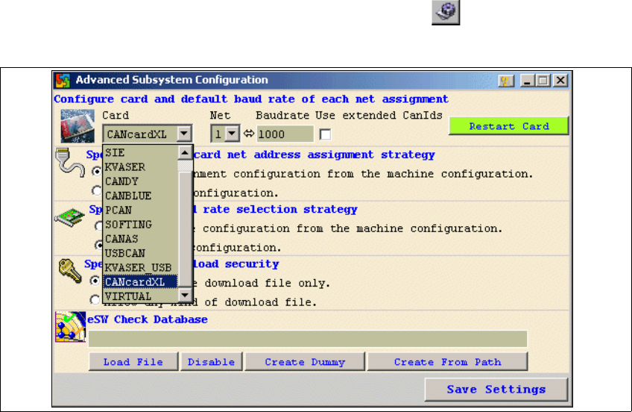Click the Baudrate input field

285,134
